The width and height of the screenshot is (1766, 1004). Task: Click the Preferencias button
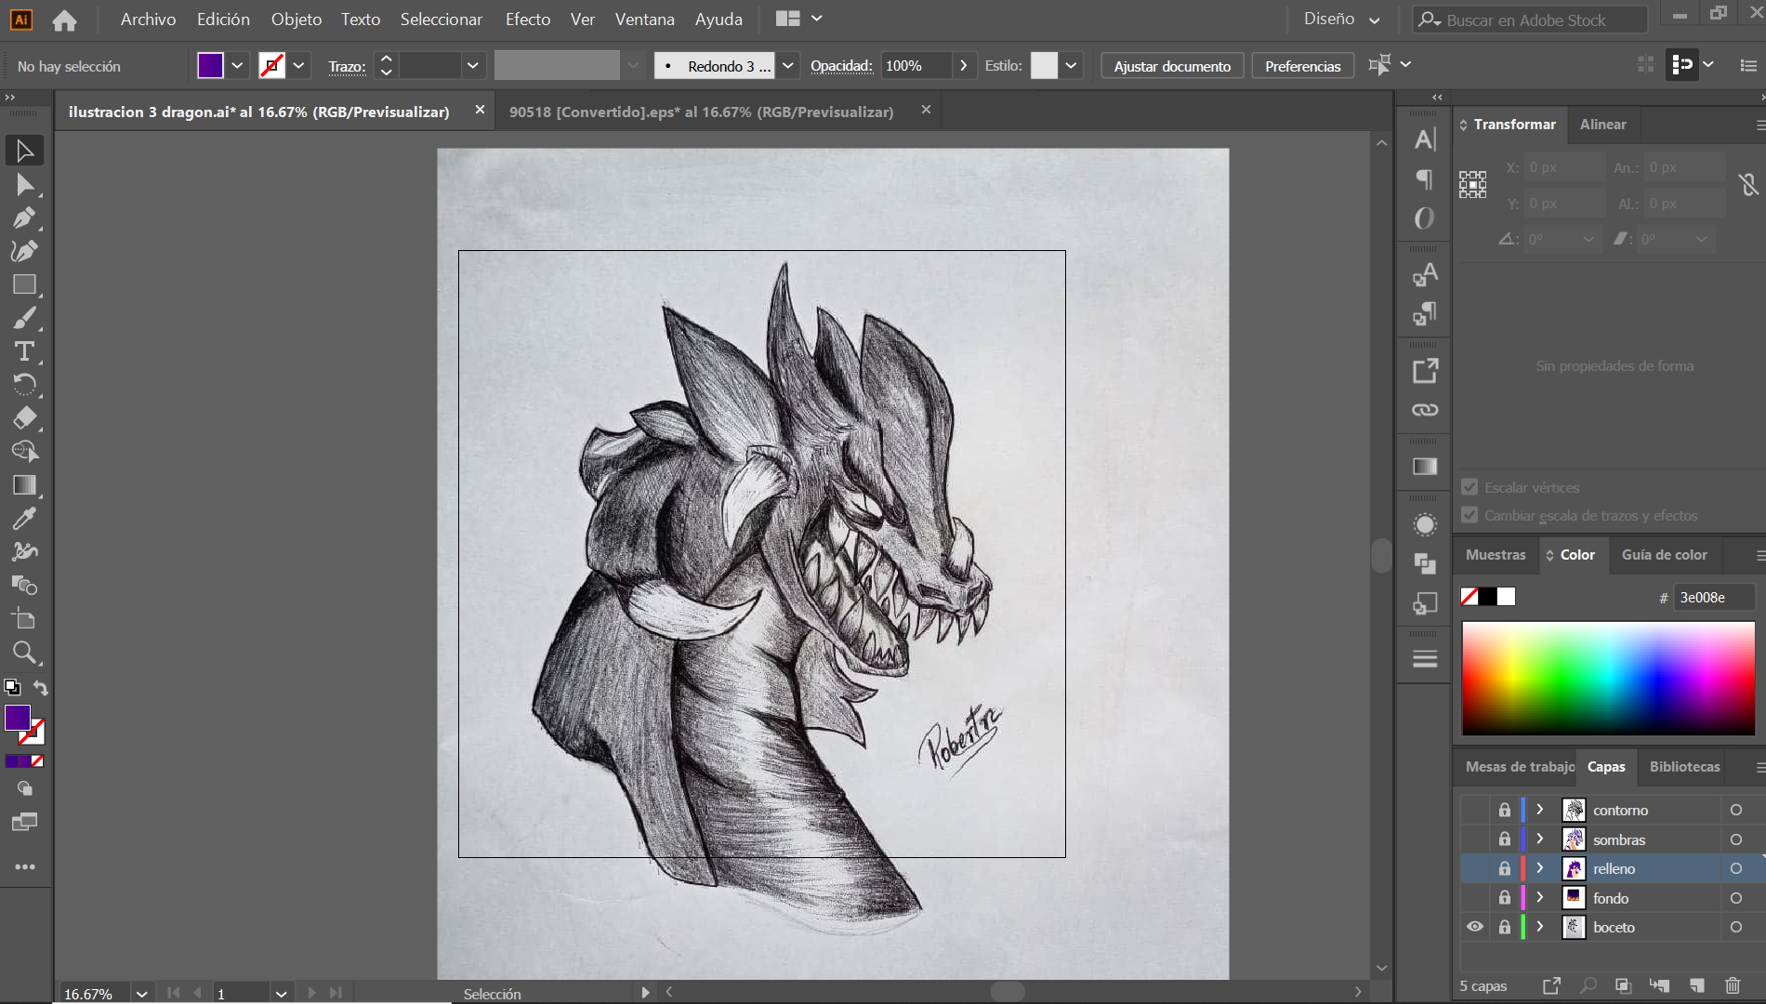pos(1302,66)
